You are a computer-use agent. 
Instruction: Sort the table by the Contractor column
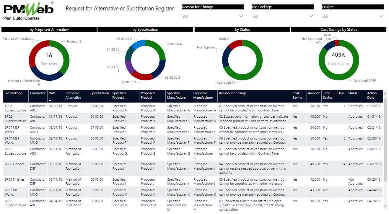[38, 93]
